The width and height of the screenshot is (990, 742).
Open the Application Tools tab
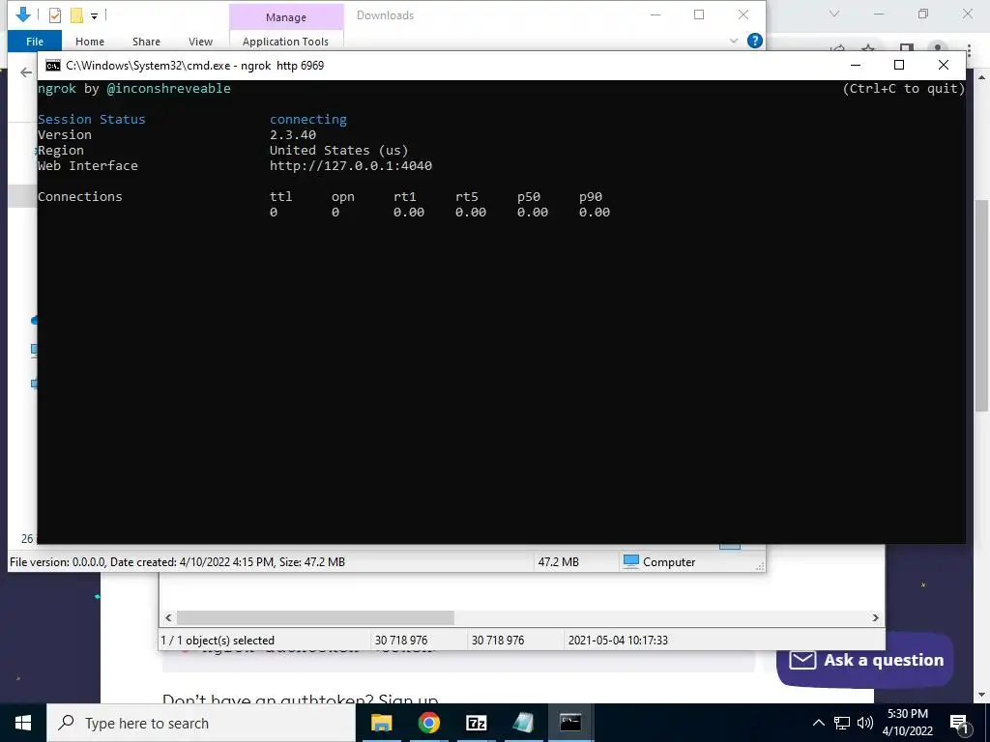point(285,41)
